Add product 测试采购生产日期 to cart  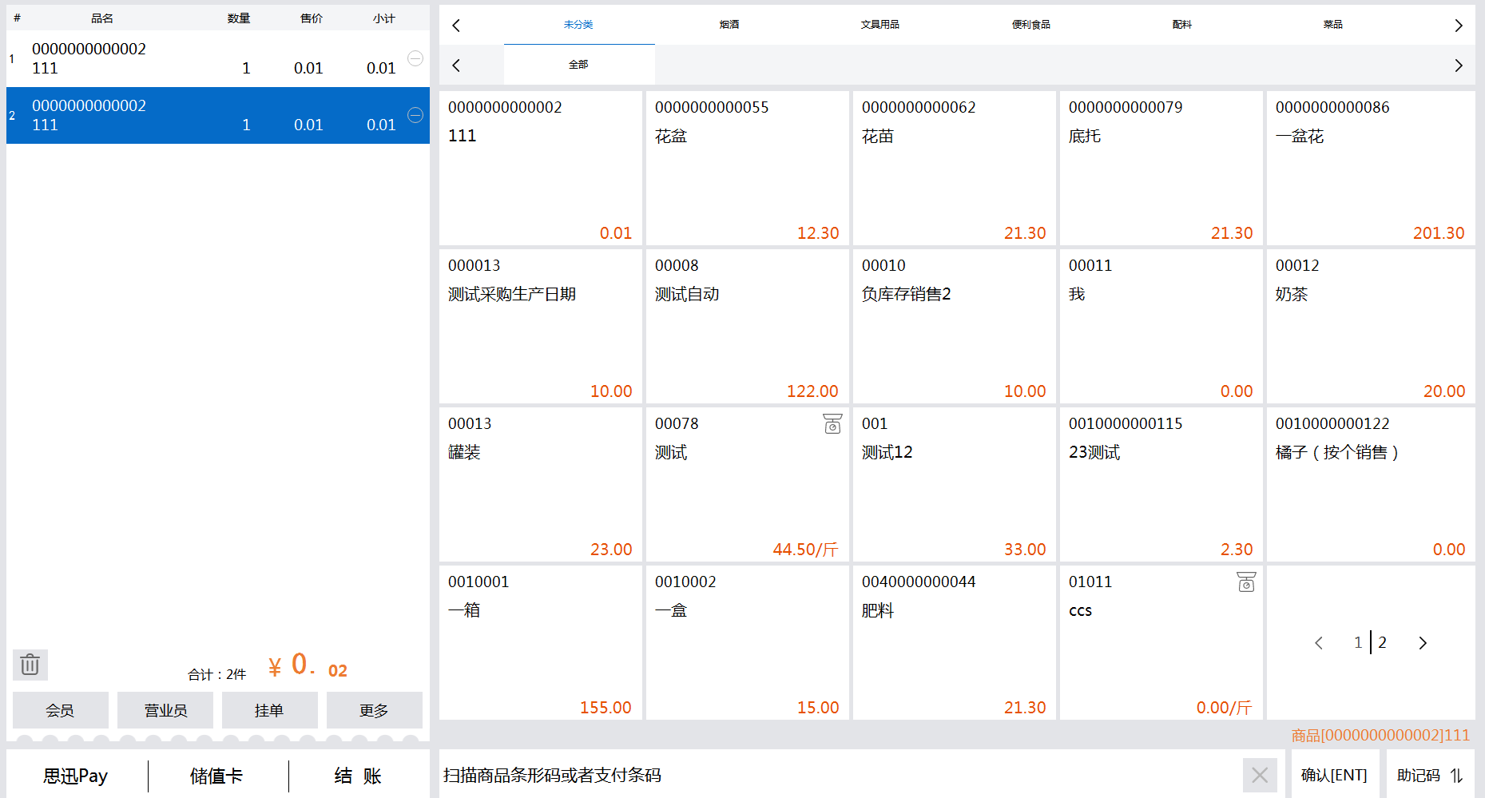[541, 326]
